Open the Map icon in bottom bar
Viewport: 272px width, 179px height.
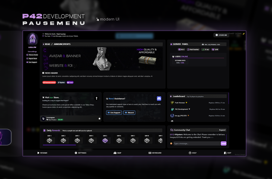(115, 153)
